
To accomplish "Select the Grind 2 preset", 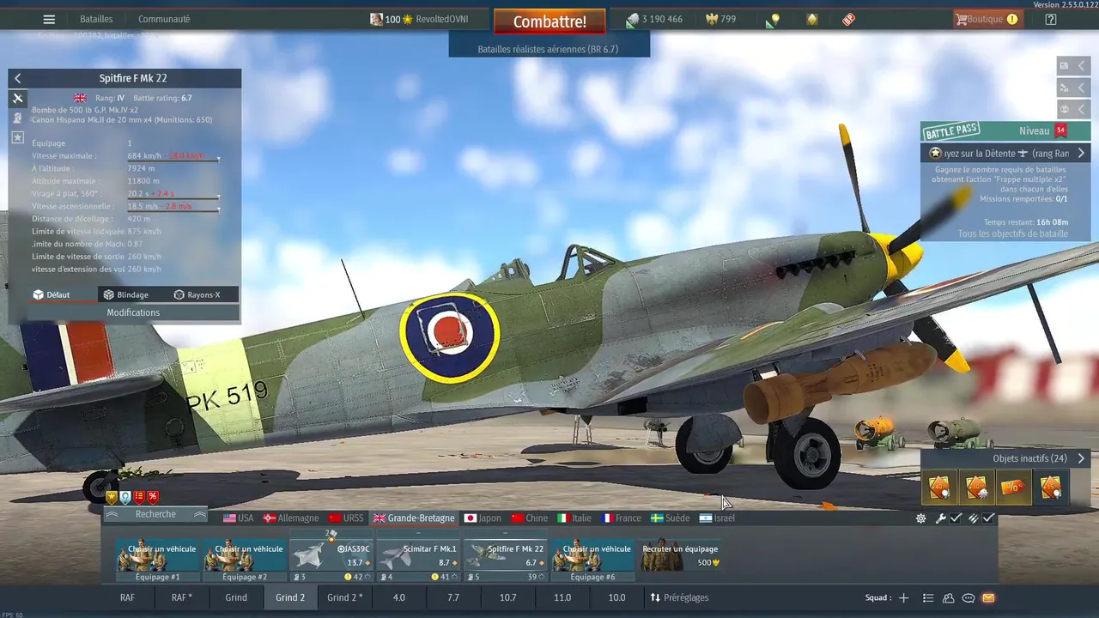I will point(290,597).
